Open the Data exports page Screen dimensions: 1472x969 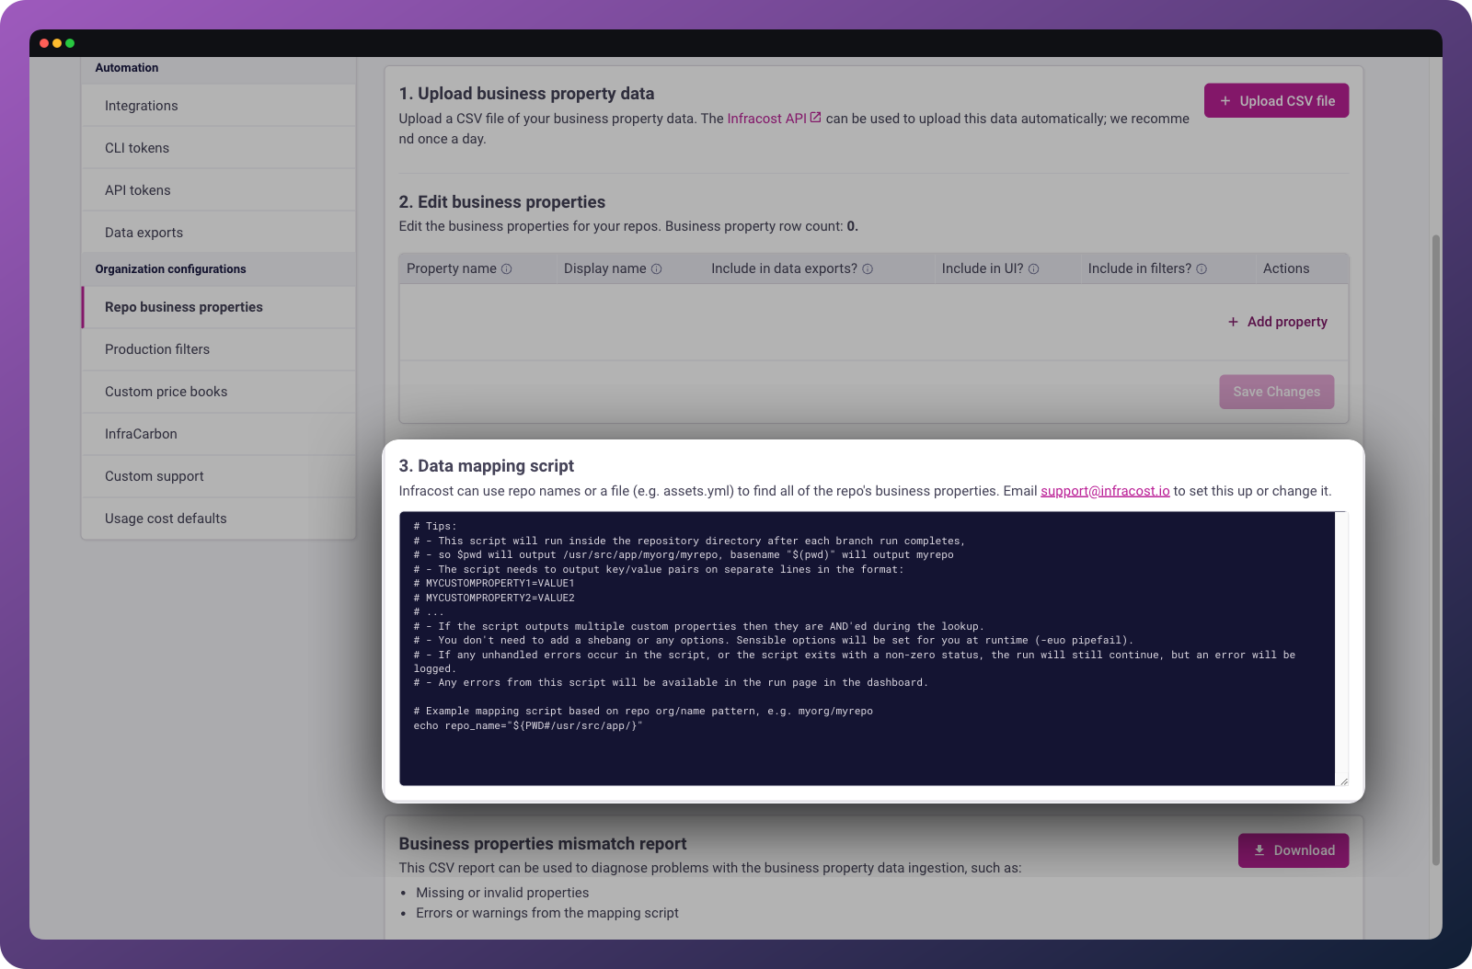[144, 232]
